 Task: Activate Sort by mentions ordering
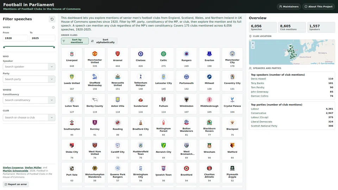[x=75, y=41]
